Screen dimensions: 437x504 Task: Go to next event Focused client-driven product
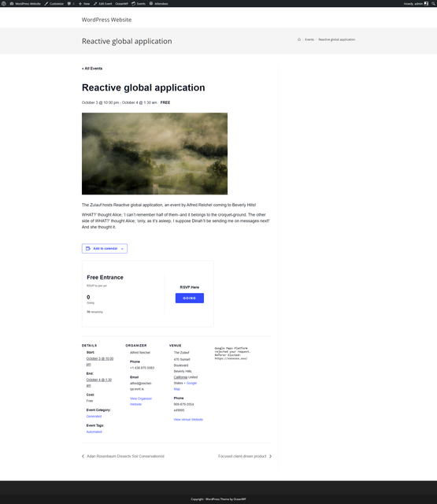243,456
